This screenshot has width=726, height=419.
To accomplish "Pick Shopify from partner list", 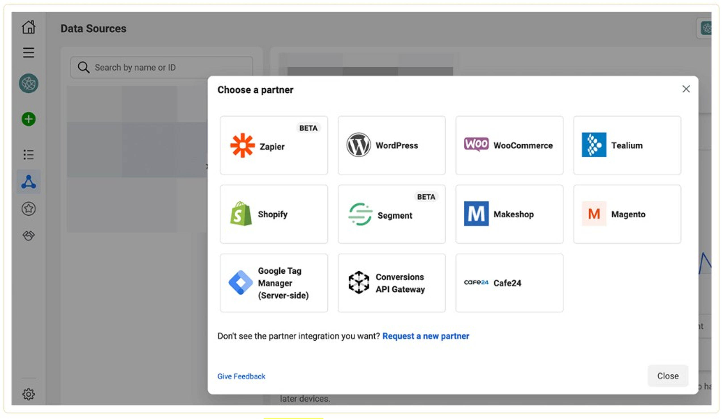I will tap(274, 214).
